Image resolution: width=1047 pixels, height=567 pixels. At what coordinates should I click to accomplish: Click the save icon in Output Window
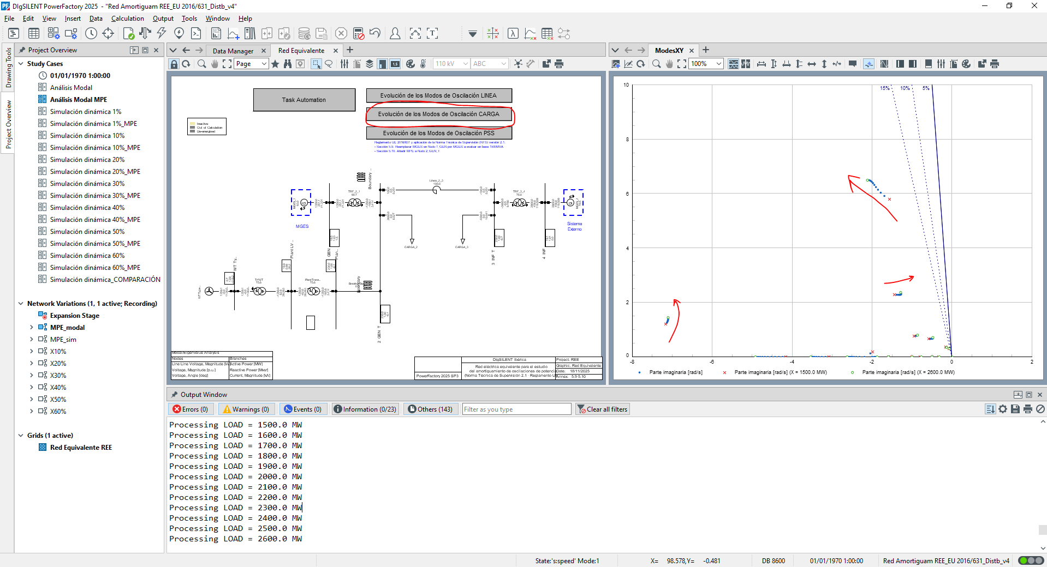coord(1015,409)
